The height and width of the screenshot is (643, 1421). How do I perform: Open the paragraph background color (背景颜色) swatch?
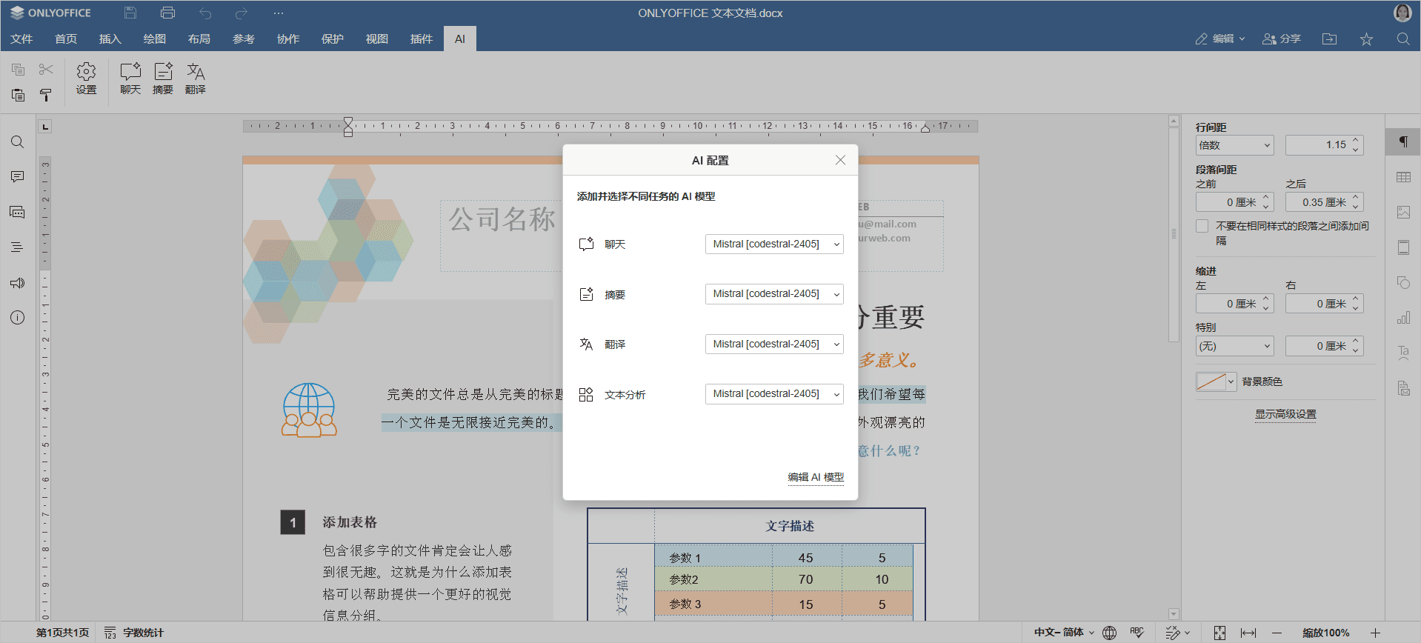[x=1216, y=382]
